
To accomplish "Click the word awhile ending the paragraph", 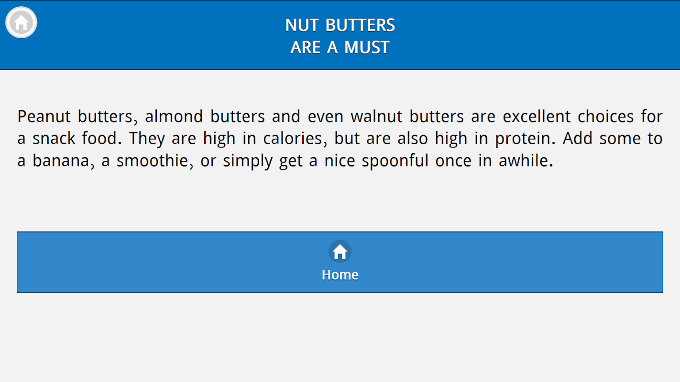I will 525,160.
